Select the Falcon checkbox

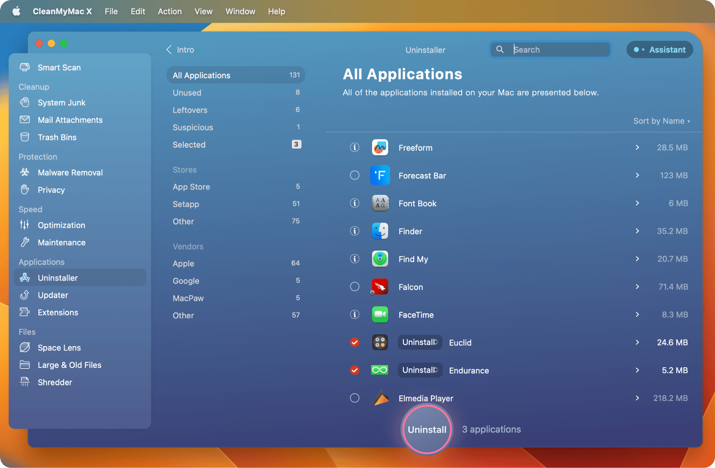(354, 287)
